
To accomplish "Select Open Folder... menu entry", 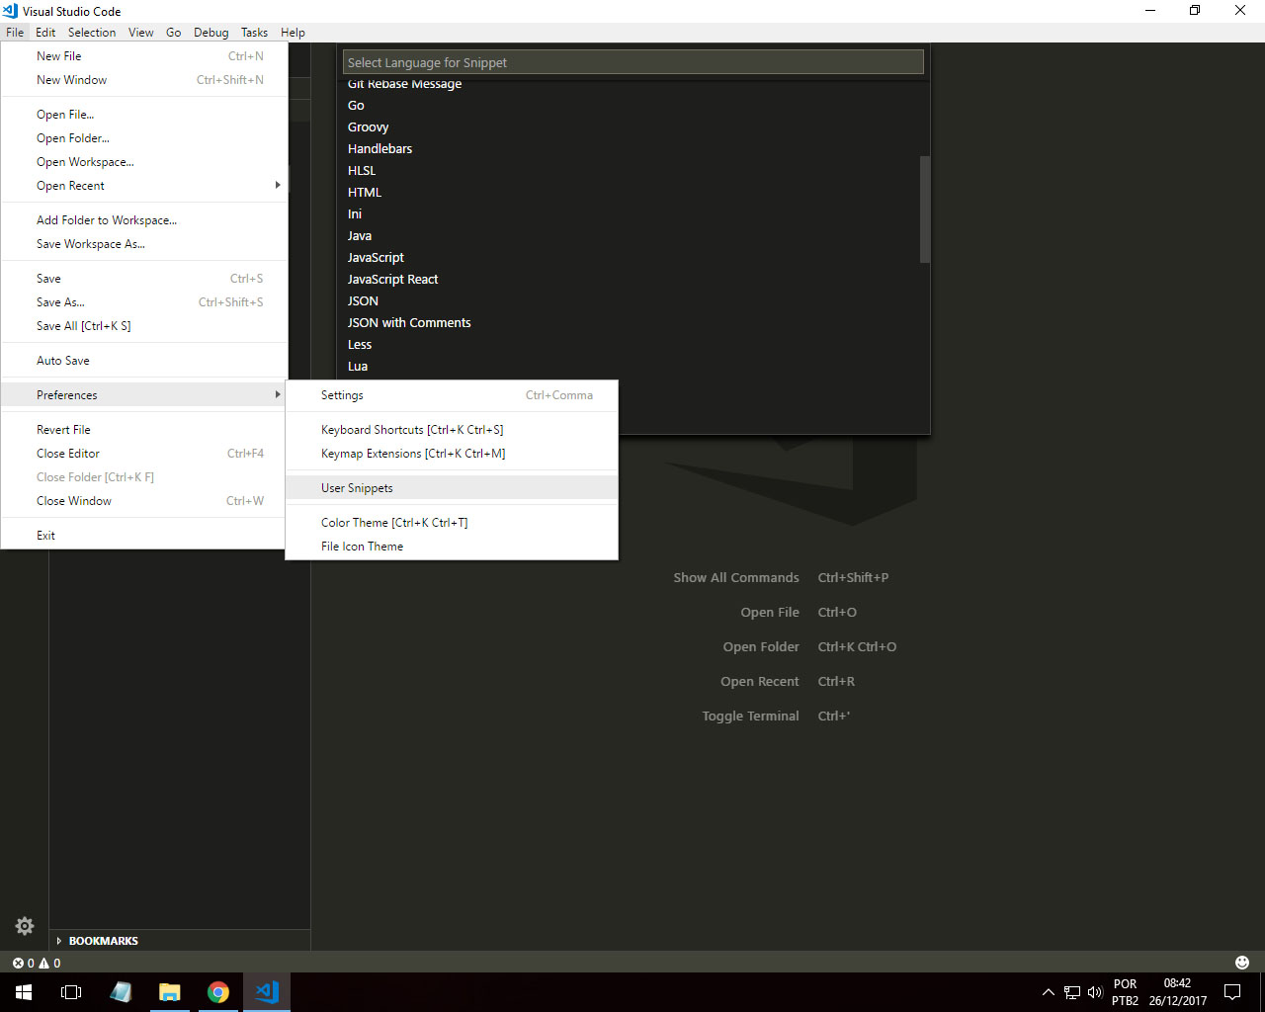I will click(144, 138).
